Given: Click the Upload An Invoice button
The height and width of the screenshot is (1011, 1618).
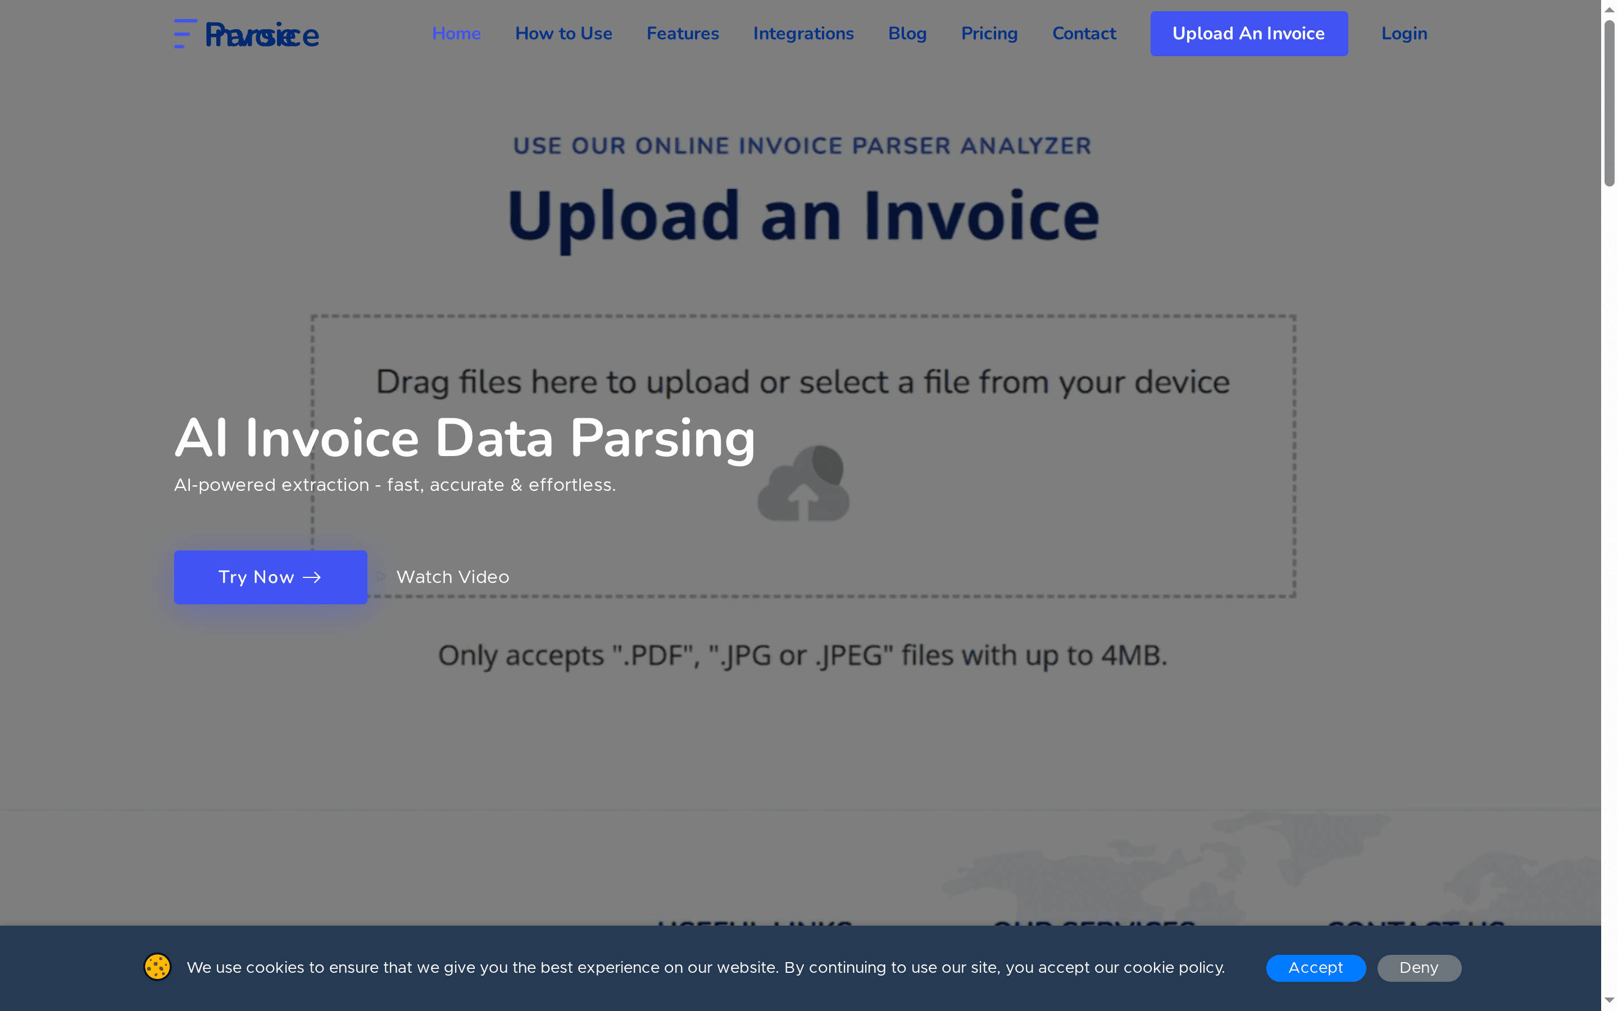Looking at the screenshot, I should pos(1248,34).
